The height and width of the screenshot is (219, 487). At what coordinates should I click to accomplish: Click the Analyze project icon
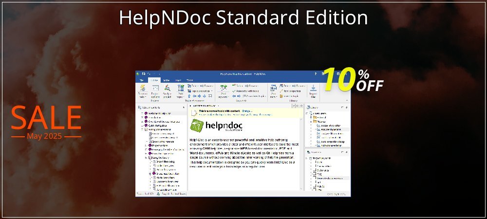(x=168, y=91)
